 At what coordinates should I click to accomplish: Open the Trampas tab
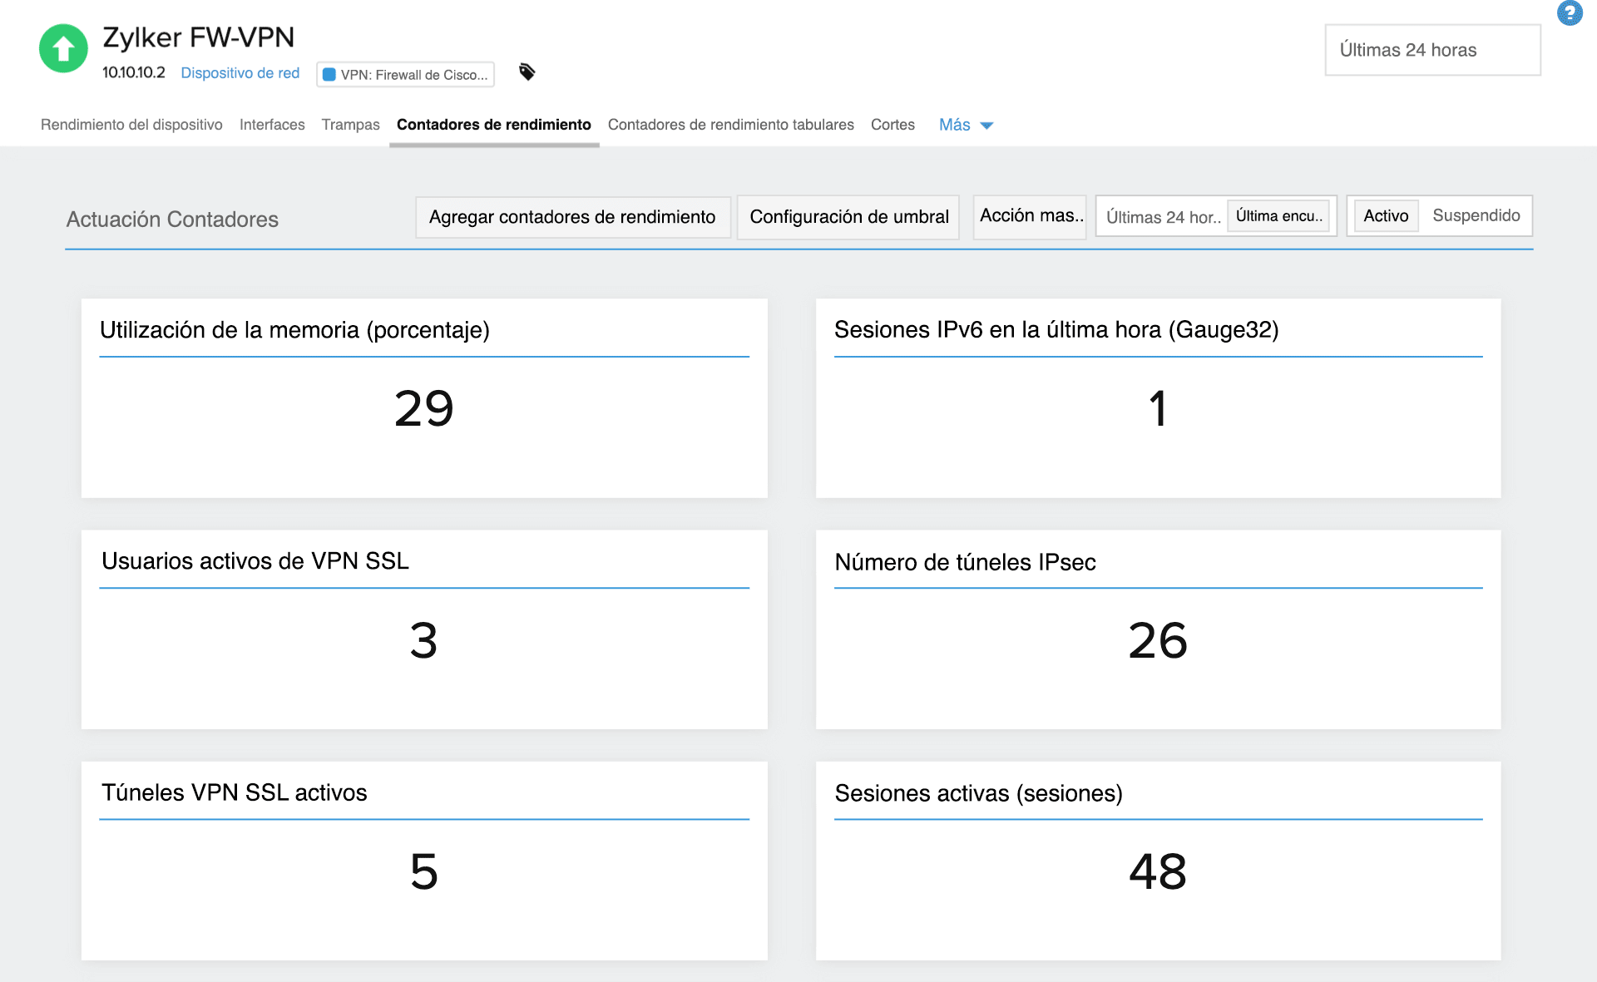coord(350,125)
